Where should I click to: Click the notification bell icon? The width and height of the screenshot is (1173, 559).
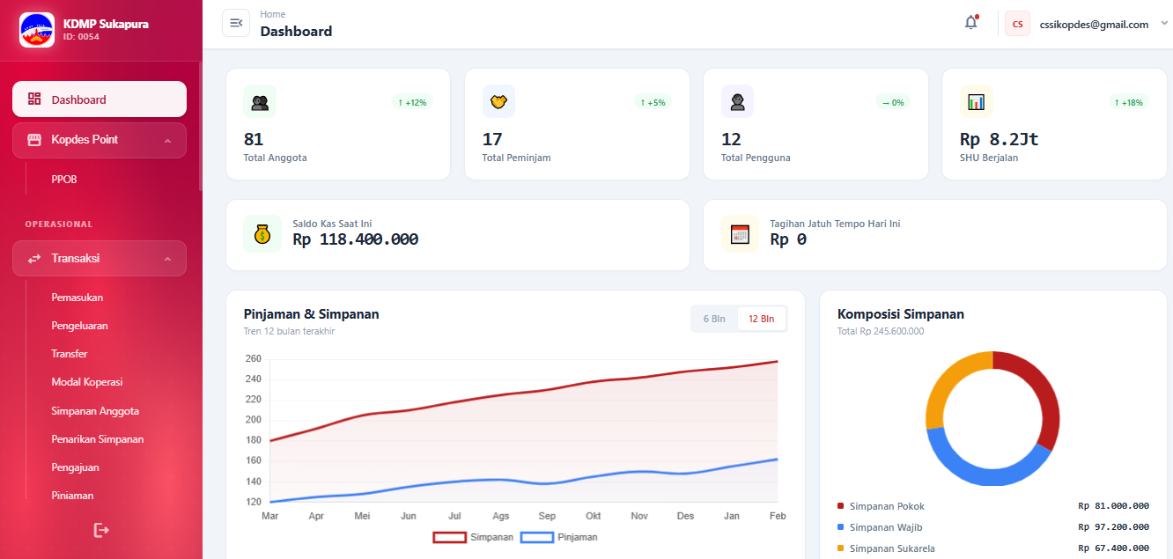tap(970, 23)
